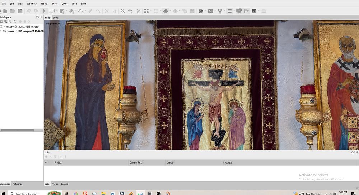This screenshot has height=195, width=359.
Task: Choose the Move Object tool
Action: (x=71, y=11)
